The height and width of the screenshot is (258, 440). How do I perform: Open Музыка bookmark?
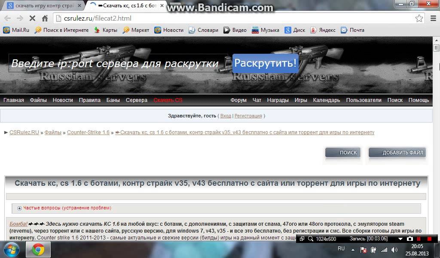click(266, 30)
